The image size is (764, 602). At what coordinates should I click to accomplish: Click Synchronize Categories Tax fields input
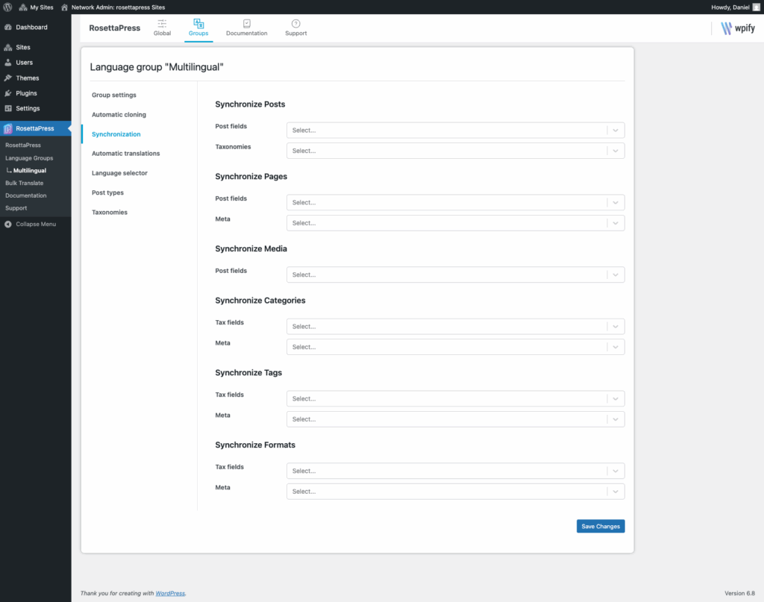click(448, 326)
